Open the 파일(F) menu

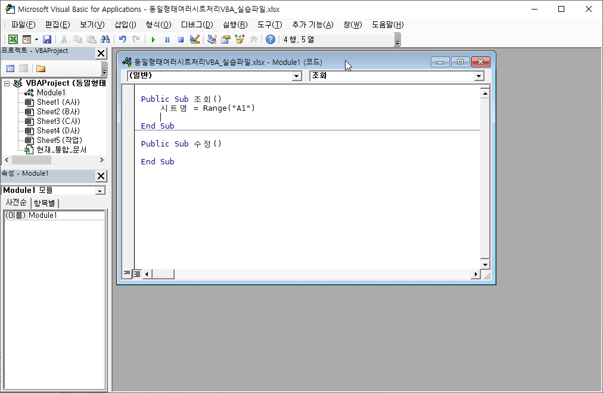[23, 24]
